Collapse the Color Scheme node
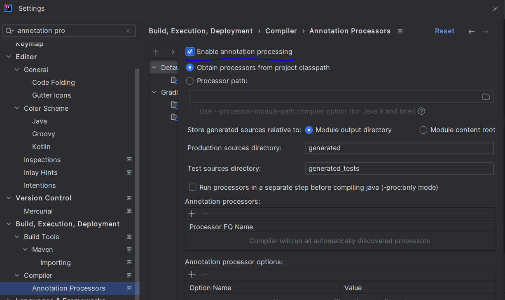 point(17,108)
